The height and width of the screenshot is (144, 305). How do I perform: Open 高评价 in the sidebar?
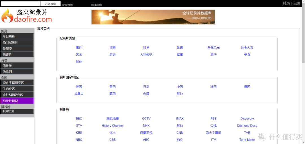pos(17,55)
